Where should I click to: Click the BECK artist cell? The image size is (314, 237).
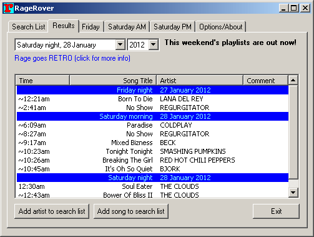click(x=168, y=143)
